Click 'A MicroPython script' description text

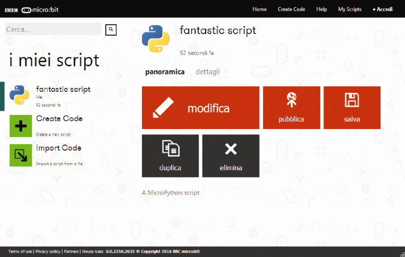point(171,193)
